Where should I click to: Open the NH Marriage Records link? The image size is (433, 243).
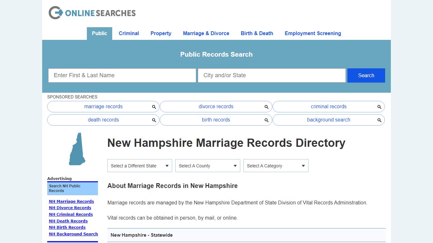click(71, 201)
